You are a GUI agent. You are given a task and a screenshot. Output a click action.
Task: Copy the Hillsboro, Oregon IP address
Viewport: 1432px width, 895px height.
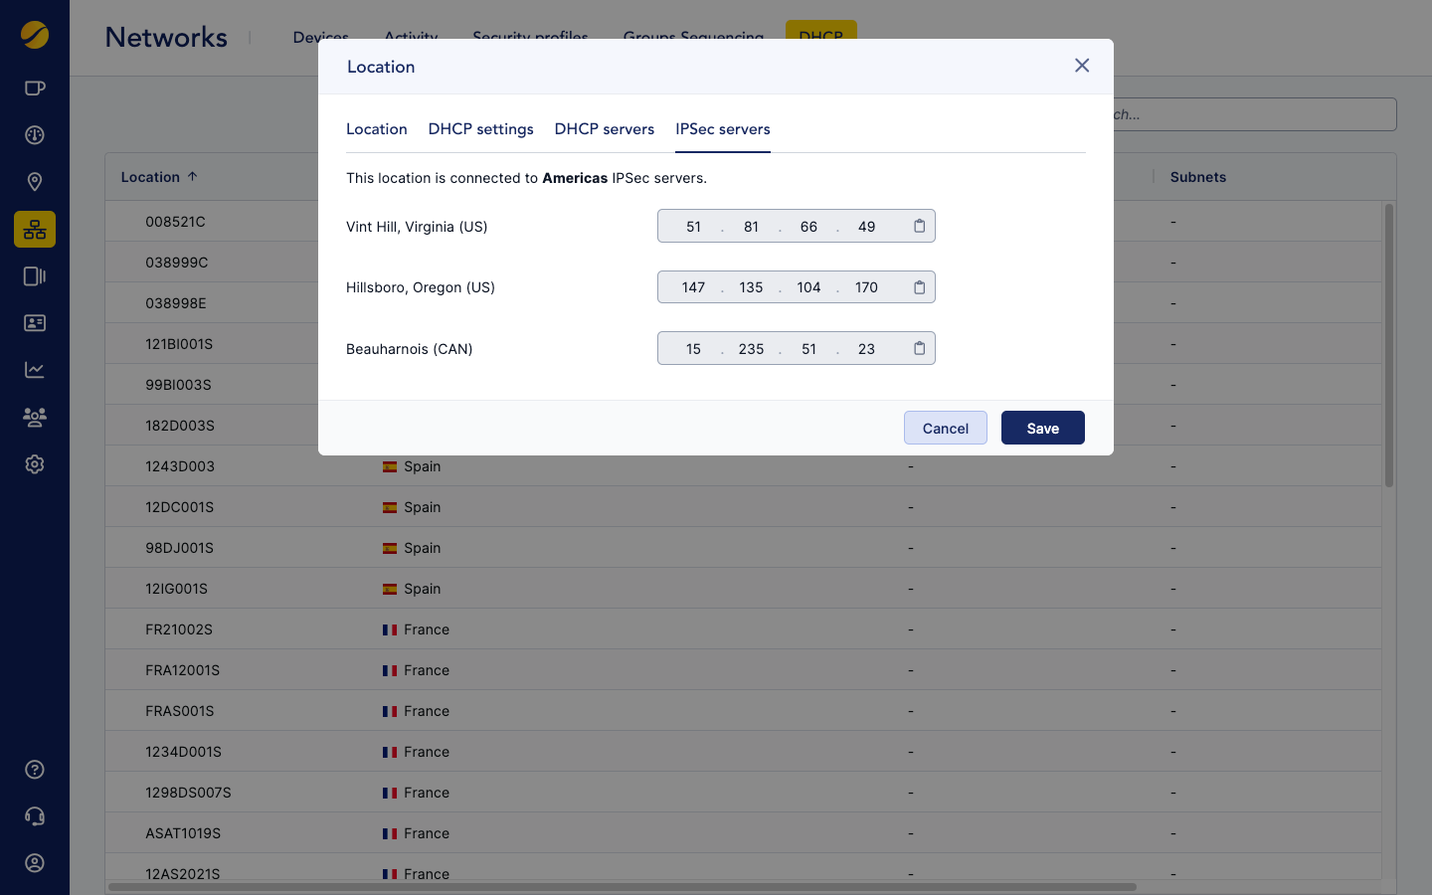[x=919, y=287]
